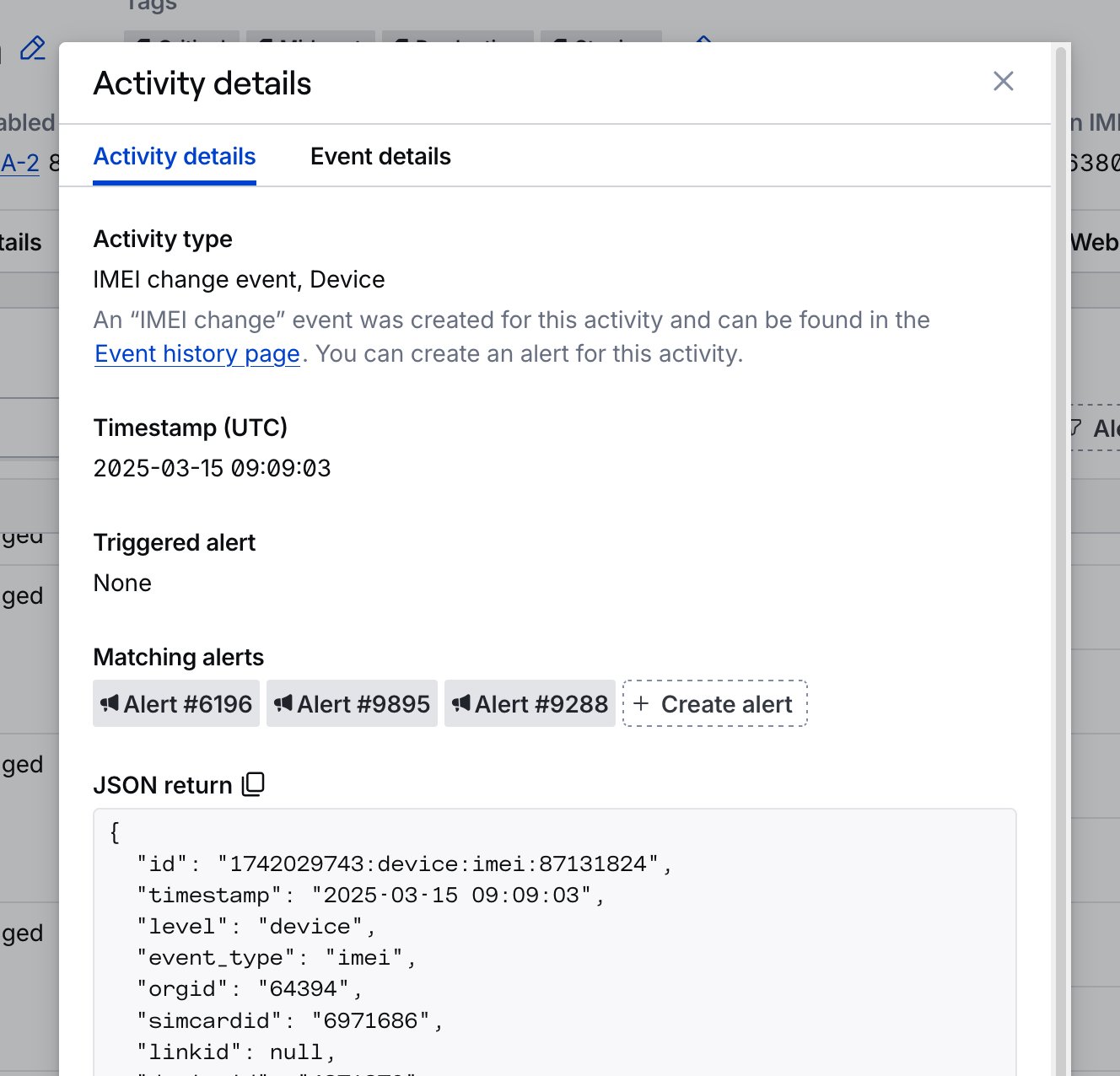
Task: Click the timestamp value 2025-03-15 09:09:03
Action: (212, 468)
